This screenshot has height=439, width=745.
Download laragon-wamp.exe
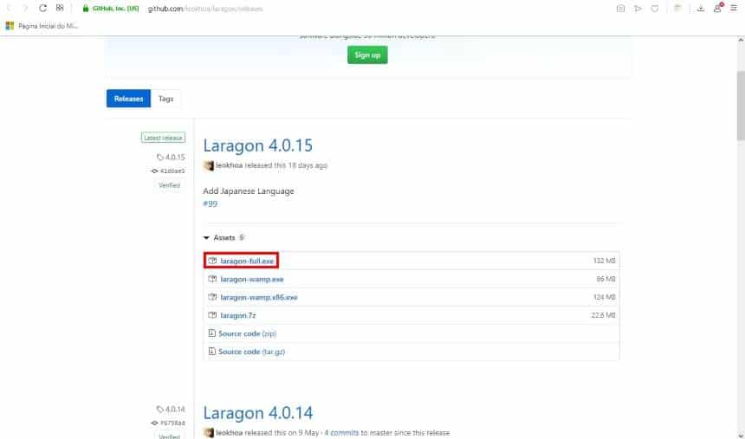coord(252,279)
